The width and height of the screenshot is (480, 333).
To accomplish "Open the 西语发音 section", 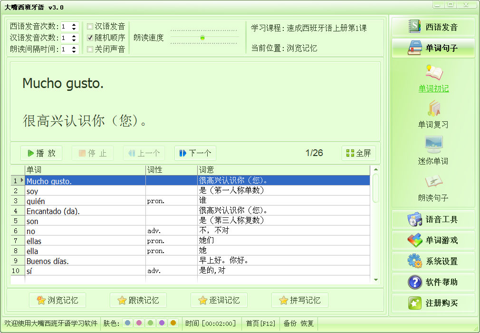I will [x=433, y=27].
